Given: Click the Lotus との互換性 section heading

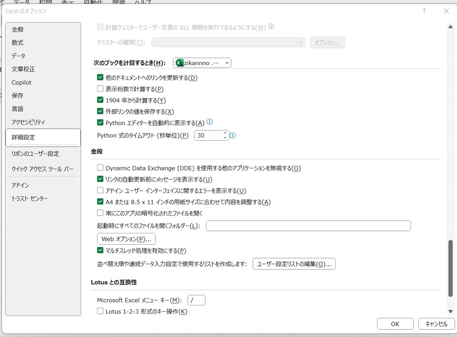Looking at the screenshot, I should [x=114, y=282].
